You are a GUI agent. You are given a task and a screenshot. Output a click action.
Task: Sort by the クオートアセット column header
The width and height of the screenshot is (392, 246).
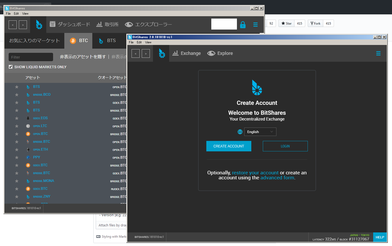coord(112,78)
